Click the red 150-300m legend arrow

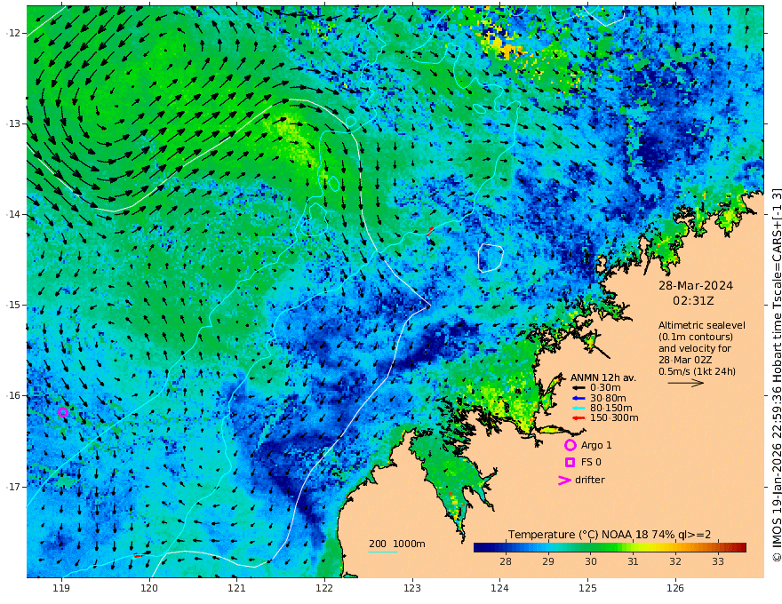tap(578, 418)
